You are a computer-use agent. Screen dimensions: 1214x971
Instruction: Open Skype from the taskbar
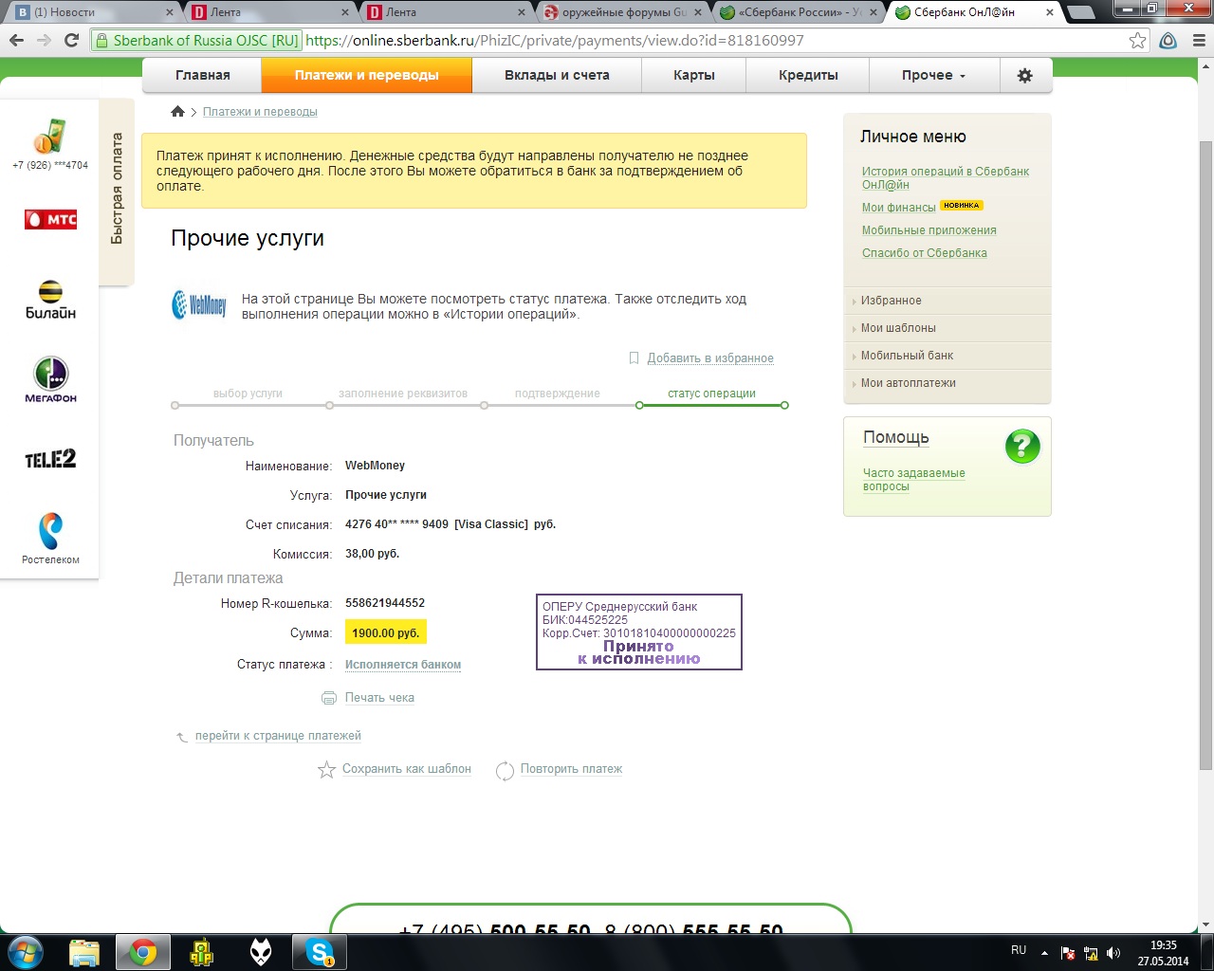click(x=320, y=952)
